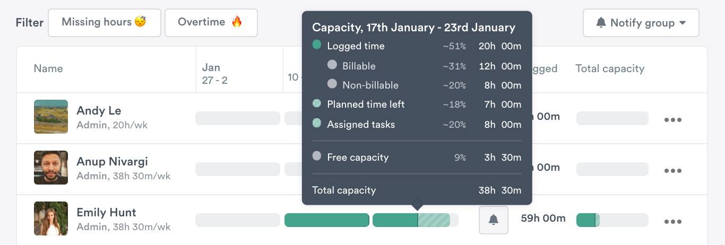Viewport: 725px width, 245px height.
Task: Click the Jan 27 - 2 week column header
Action: point(215,74)
